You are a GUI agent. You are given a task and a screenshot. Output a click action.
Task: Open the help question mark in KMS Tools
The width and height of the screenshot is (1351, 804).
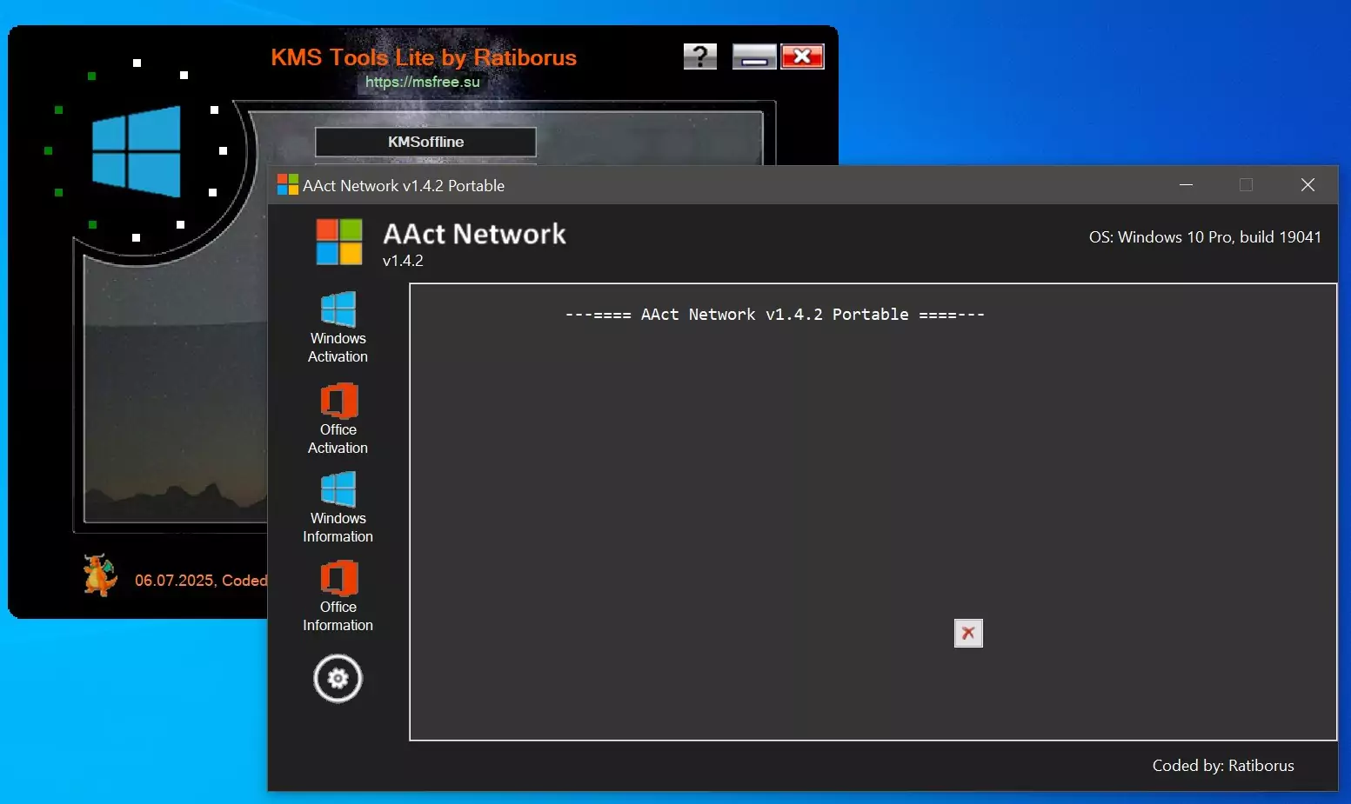pos(700,56)
